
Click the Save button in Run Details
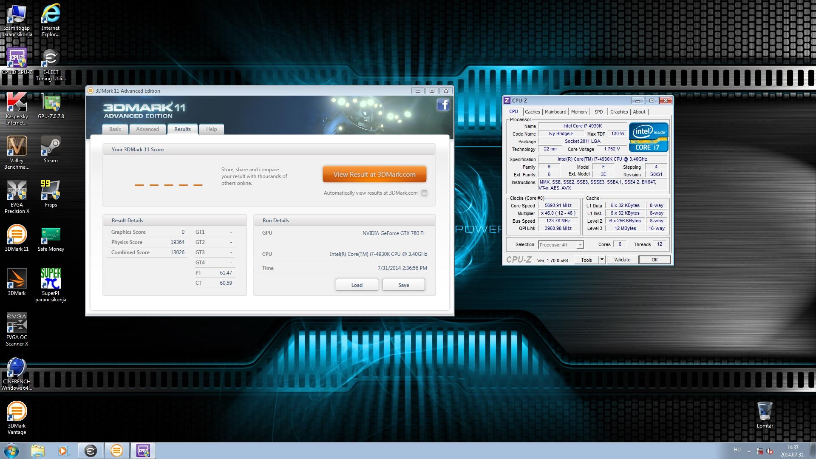403,285
